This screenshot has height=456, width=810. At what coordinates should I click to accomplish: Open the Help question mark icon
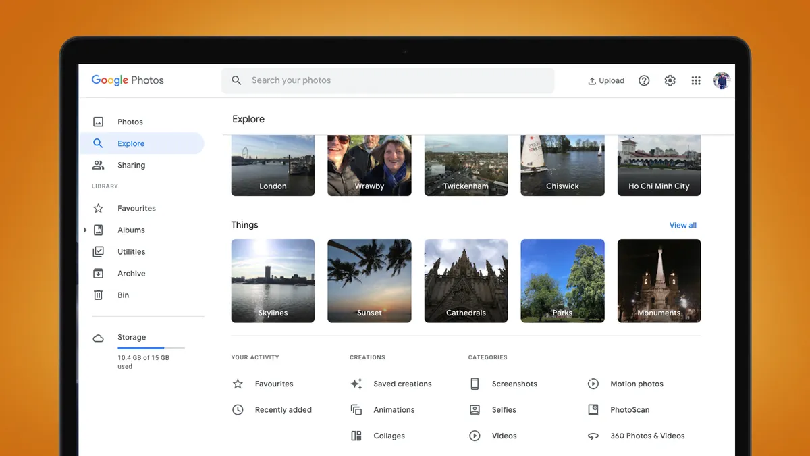point(644,80)
